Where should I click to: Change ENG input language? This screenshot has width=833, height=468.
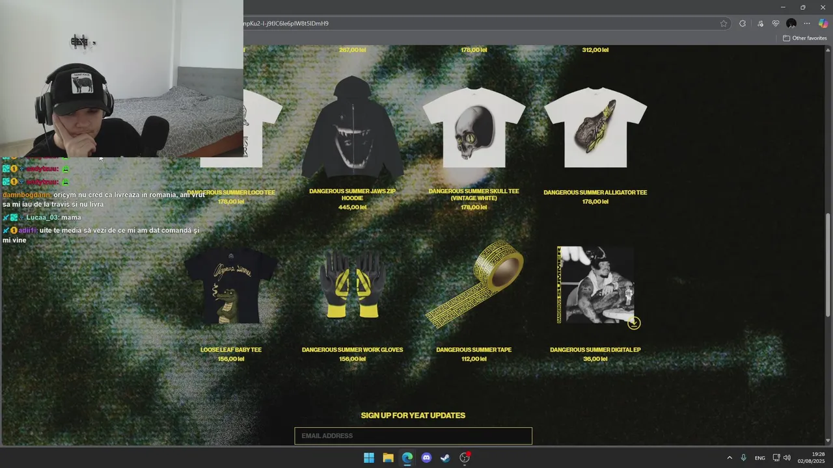click(760, 458)
